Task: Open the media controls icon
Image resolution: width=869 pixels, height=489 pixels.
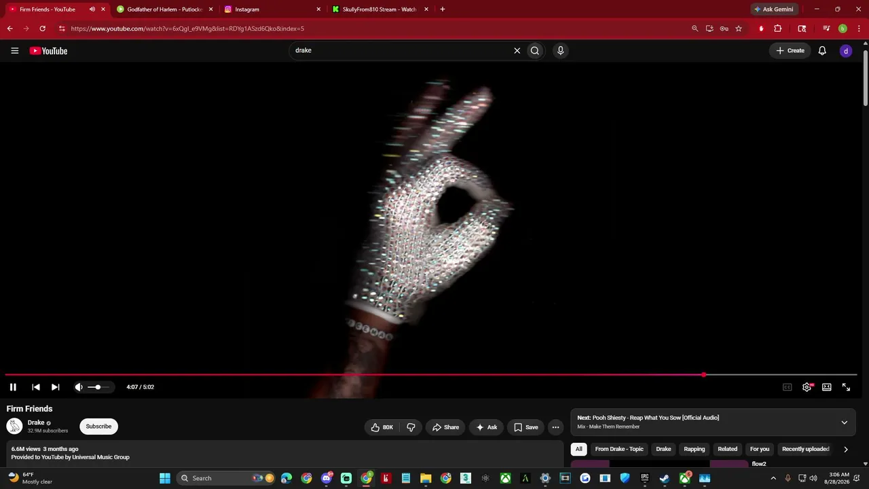Action: click(826, 29)
